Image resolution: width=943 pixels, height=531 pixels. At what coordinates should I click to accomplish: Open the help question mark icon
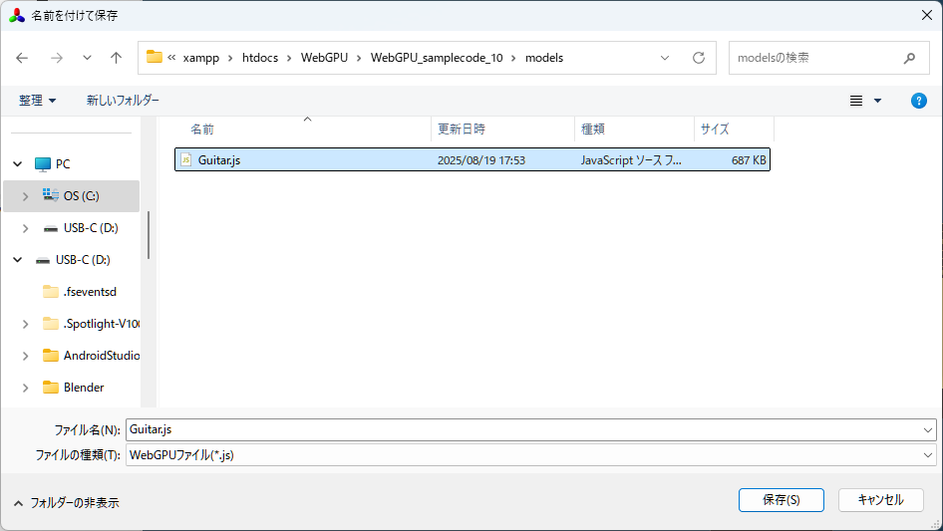(x=919, y=101)
